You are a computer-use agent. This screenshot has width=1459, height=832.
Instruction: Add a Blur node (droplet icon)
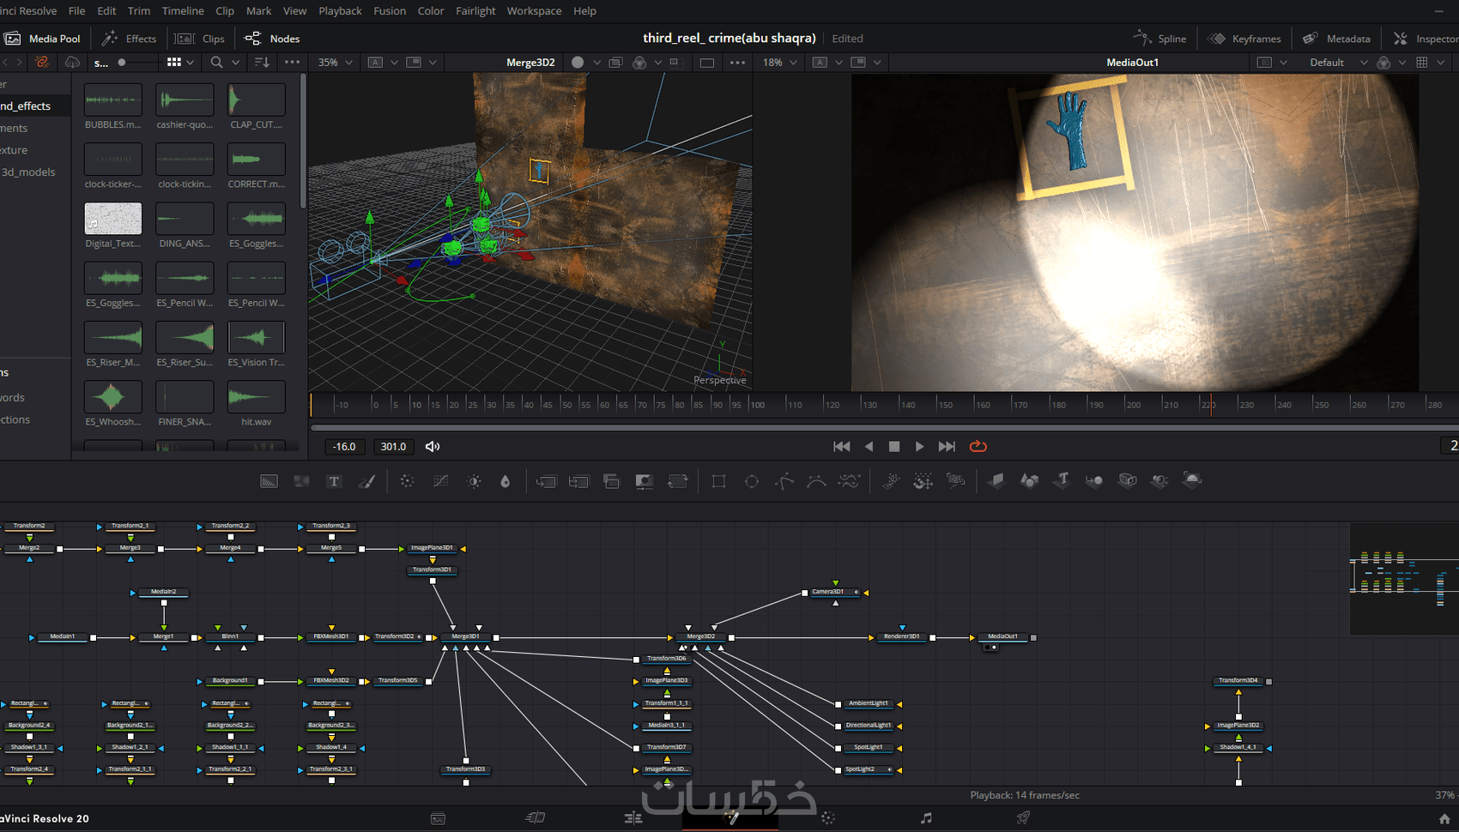(x=506, y=481)
